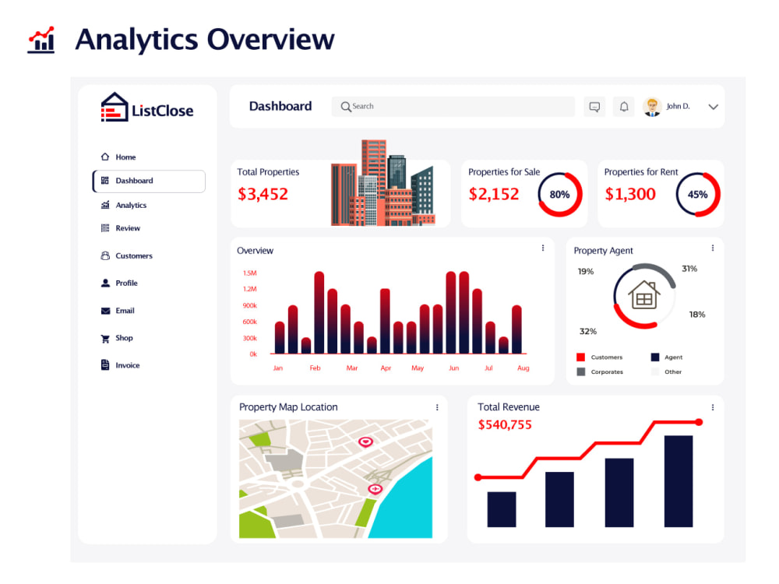779x584 pixels.
Task: Open Customers from the sidebar
Action: (x=134, y=255)
